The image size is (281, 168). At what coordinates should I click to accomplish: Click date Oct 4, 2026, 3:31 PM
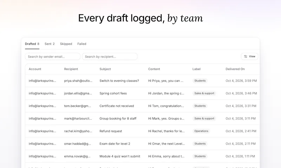coord(241,106)
